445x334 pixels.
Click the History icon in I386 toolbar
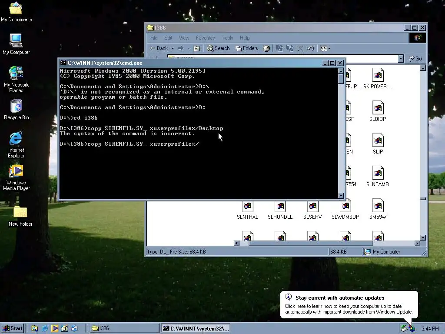pyautogui.click(x=266, y=49)
